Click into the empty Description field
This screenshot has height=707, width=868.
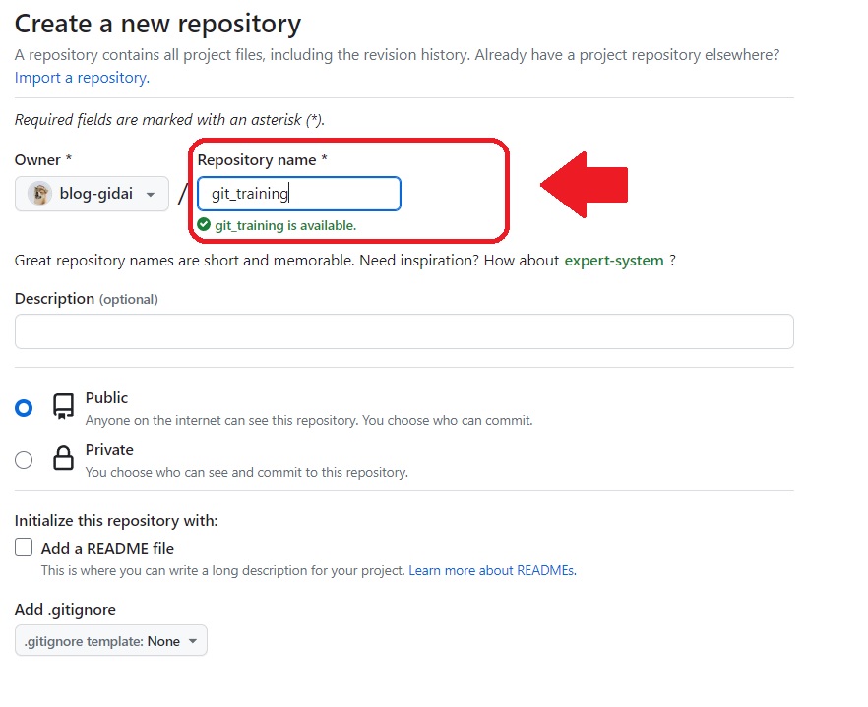click(403, 331)
